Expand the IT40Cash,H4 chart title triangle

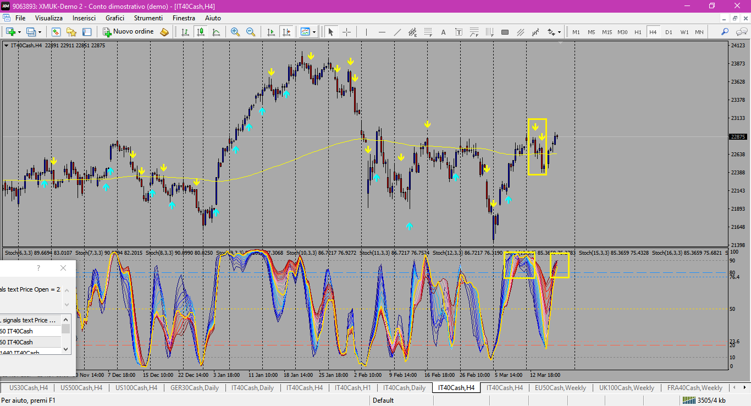[x=6, y=46]
